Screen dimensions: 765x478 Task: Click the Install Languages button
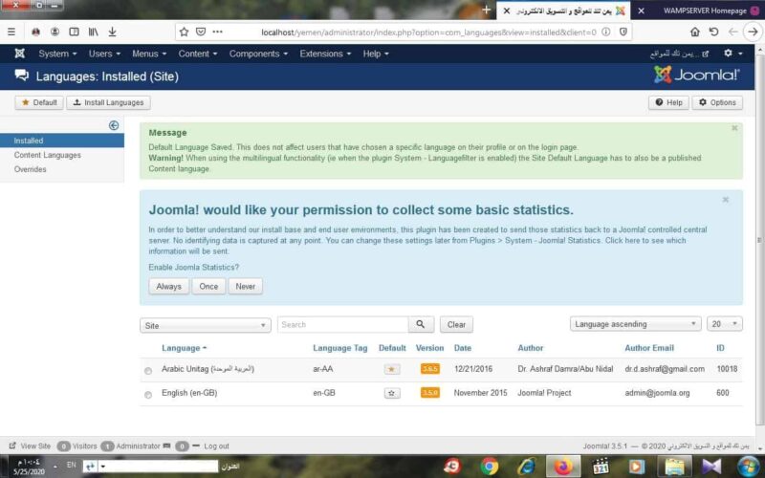[x=108, y=102]
